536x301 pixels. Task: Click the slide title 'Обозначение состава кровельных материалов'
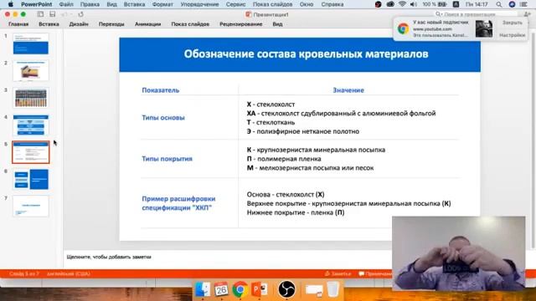pyautogui.click(x=306, y=54)
